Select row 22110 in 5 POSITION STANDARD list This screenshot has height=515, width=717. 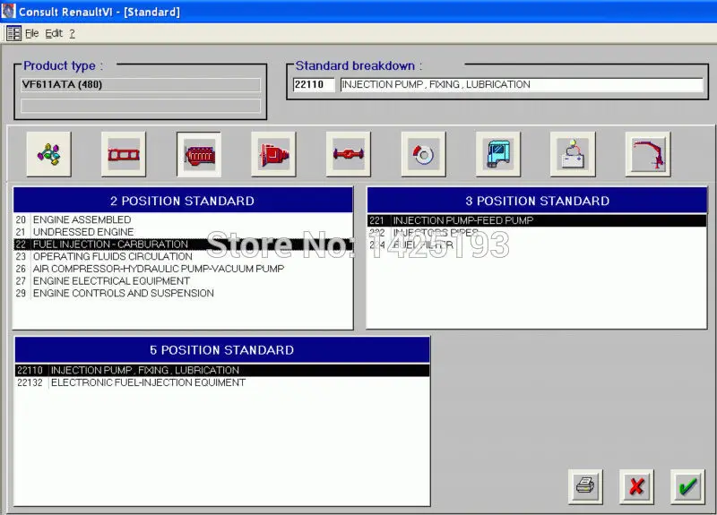tap(222, 370)
